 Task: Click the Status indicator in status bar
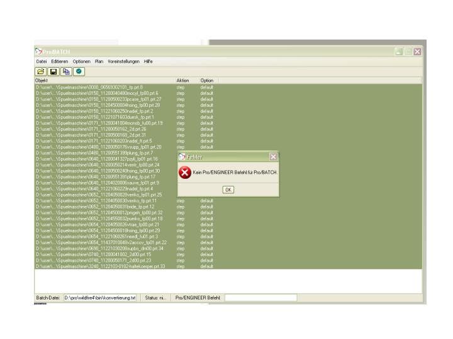click(156, 298)
